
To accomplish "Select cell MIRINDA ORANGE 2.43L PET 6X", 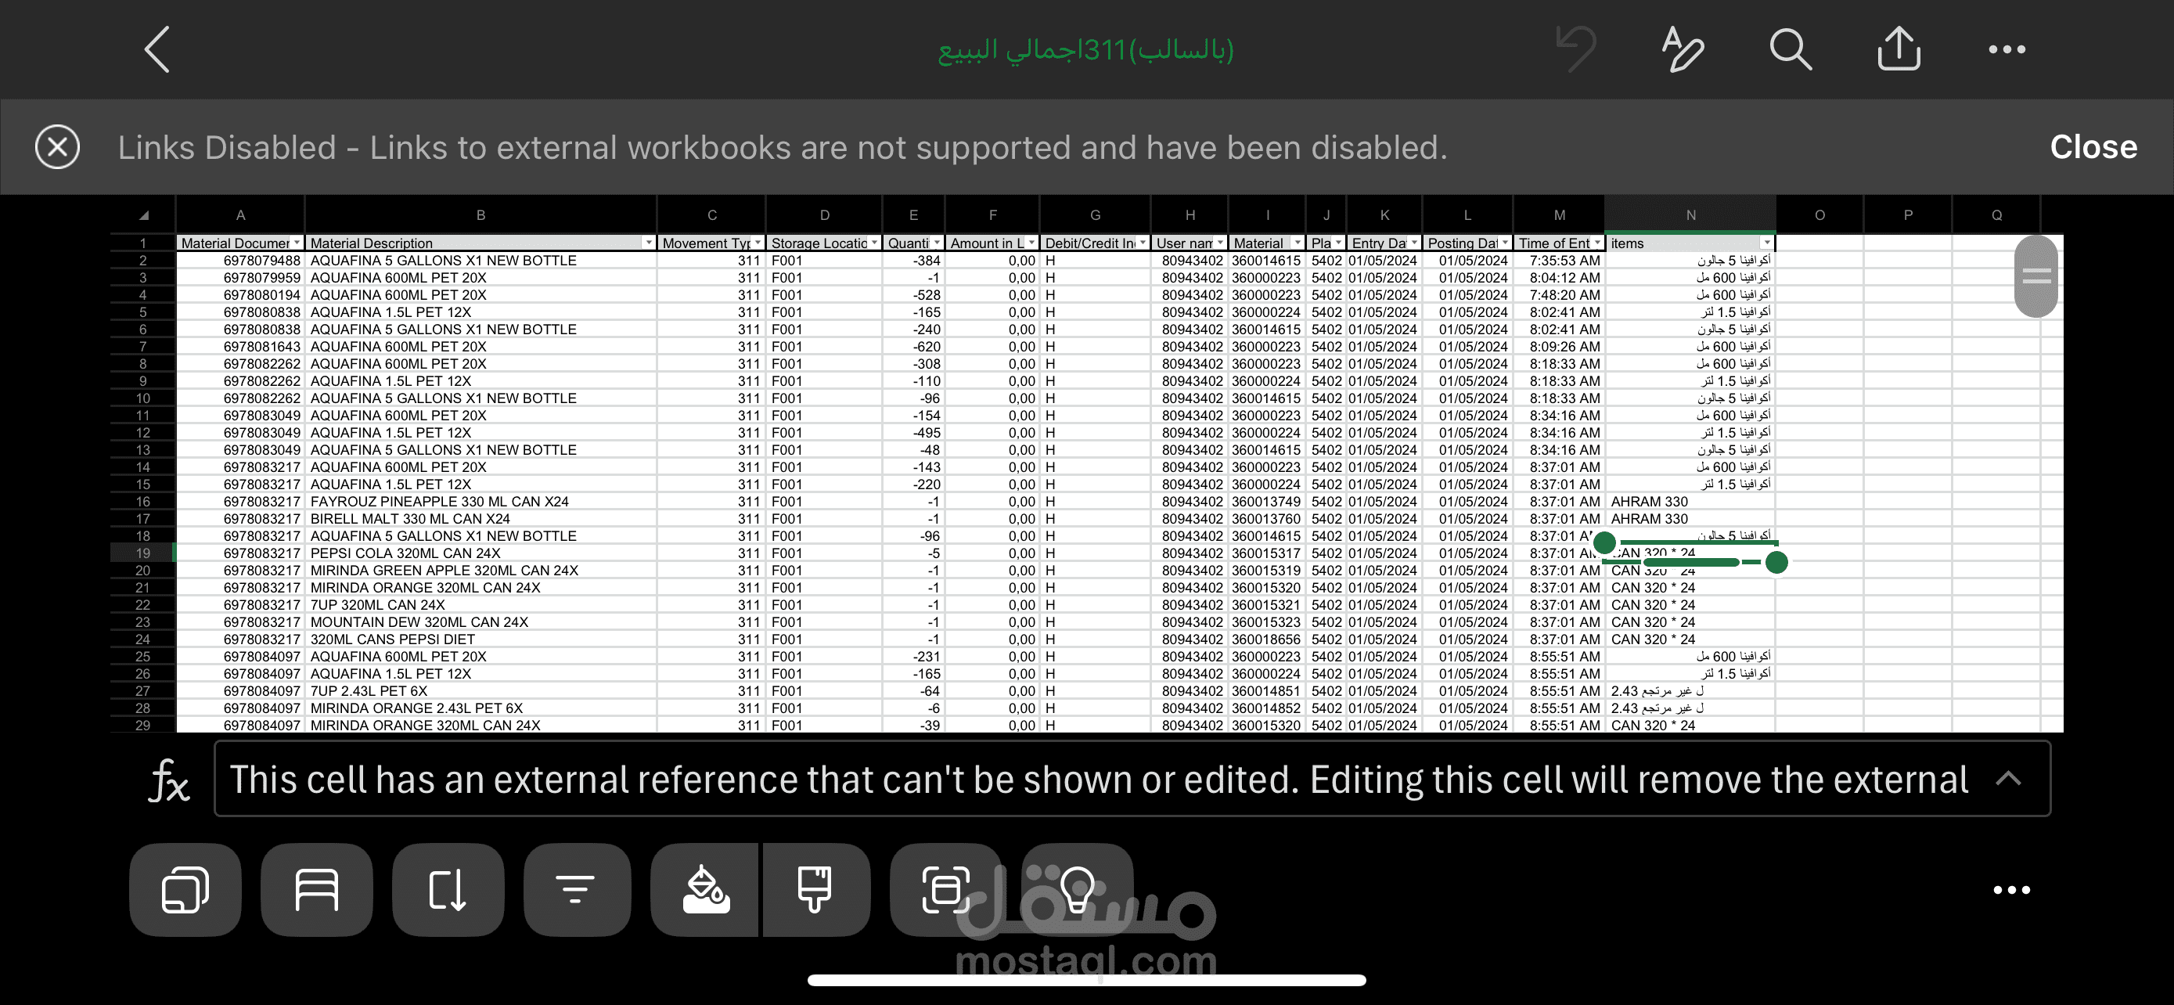I will [481, 708].
